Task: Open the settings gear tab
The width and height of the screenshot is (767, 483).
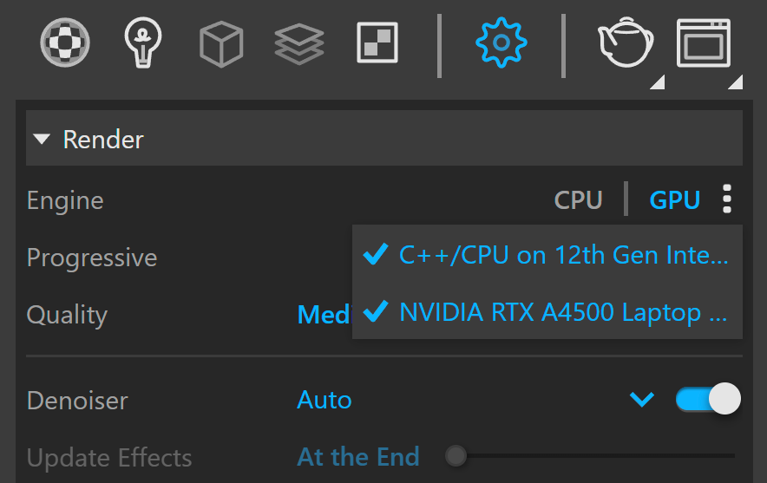Action: coord(501,42)
